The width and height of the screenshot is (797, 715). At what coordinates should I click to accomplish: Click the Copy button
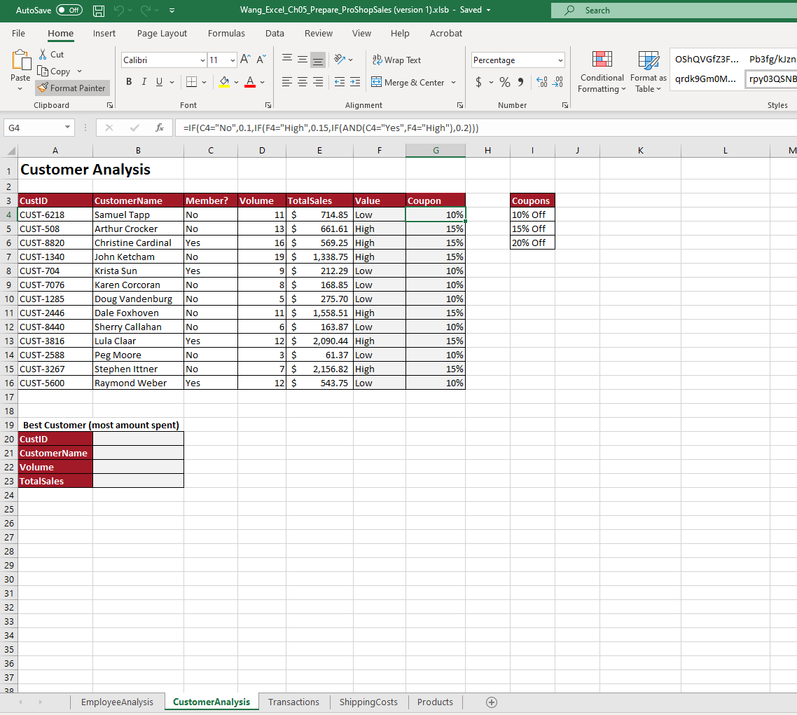pos(55,71)
